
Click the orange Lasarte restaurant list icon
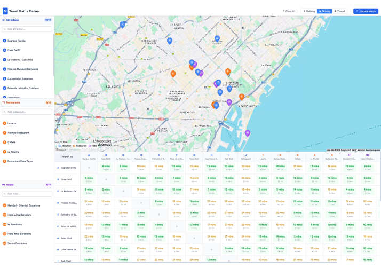click(x=5, y=123)
